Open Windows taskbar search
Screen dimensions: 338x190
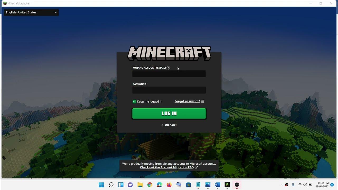coord(111,185)
